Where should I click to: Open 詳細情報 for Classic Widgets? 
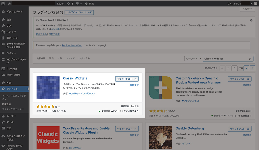[x=134, y=85]
